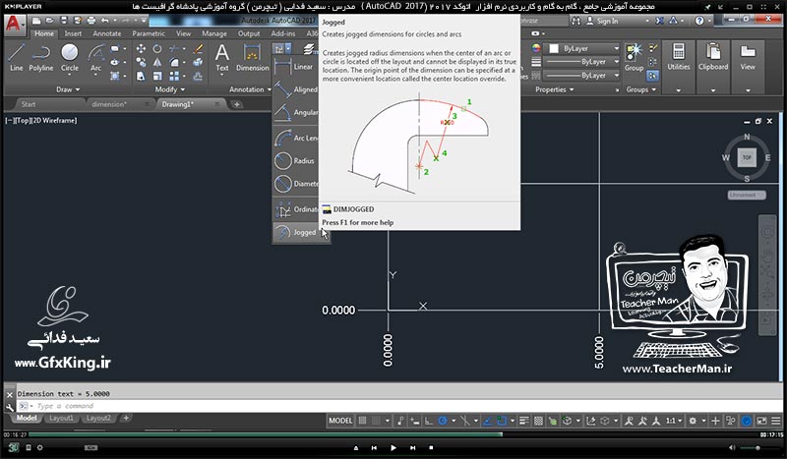The height and width of the screenshot is (459, 787).
Task: Toggle transparency display in status bar
Action: [538, 421]
